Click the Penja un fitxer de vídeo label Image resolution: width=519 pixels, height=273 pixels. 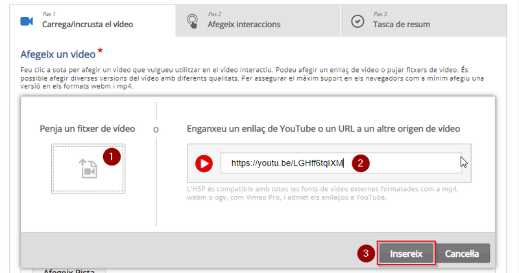tap(88, 129)
